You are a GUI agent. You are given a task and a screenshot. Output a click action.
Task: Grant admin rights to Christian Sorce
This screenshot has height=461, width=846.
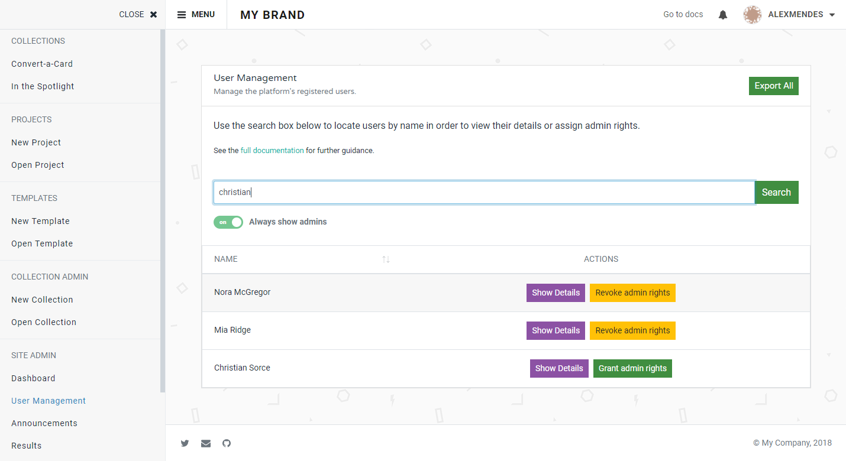[632, 368]
